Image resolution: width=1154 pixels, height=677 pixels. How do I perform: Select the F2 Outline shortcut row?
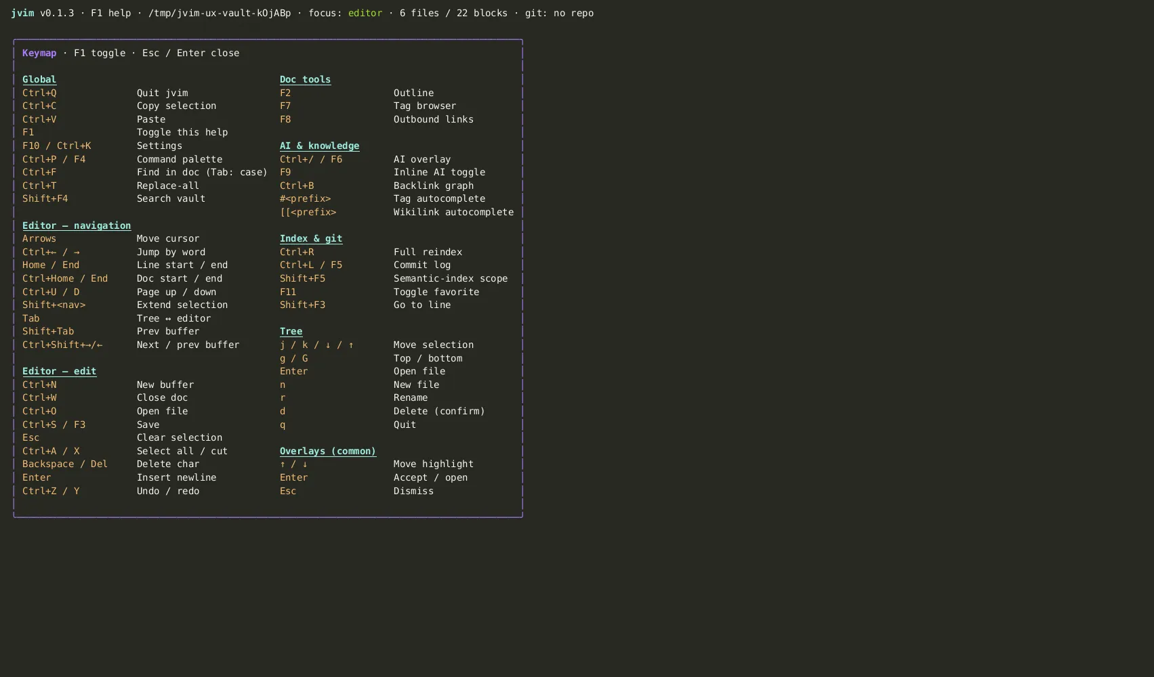pos(356,93)
